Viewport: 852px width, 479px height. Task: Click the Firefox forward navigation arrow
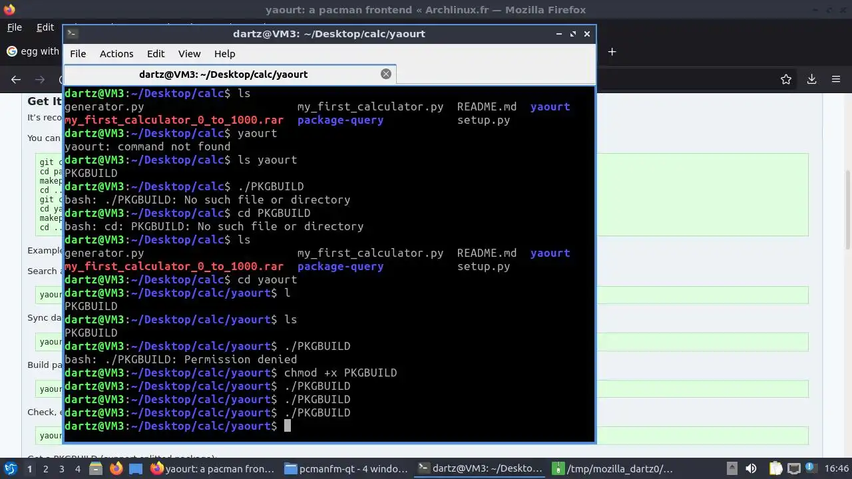(40, 79)
